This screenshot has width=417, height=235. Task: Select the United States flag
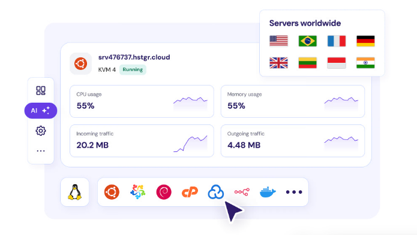coord(278,41)
